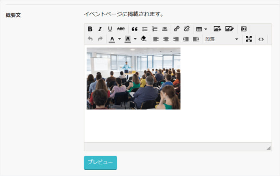Screen dimensions: 280x176
Task: Remove the hyperlink (unlink)
Action: coord(187,29)
